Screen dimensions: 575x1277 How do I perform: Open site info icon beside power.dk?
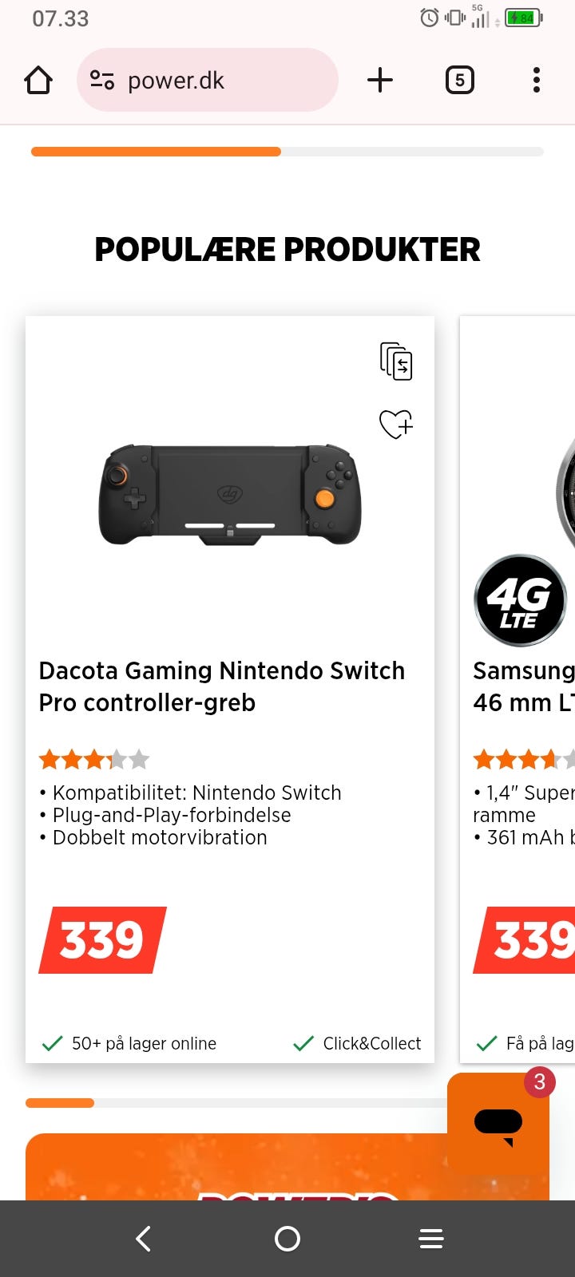[102, 81]
